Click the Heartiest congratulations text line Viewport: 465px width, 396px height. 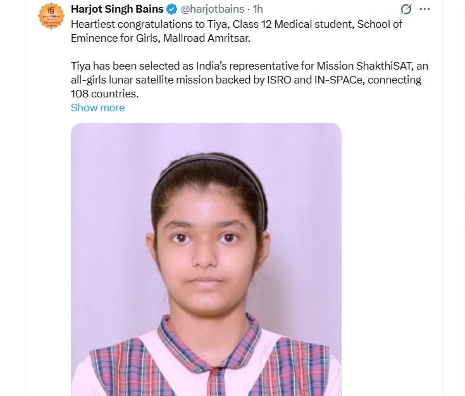(237, 24)
